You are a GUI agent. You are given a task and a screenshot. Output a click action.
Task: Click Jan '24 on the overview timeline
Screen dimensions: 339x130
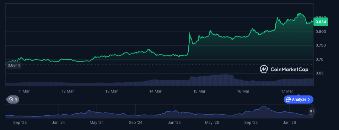(59, 123)
